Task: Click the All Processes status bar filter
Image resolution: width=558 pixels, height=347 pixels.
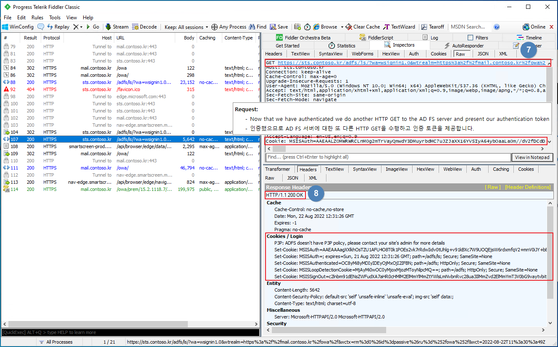Action: coord(55,342)
